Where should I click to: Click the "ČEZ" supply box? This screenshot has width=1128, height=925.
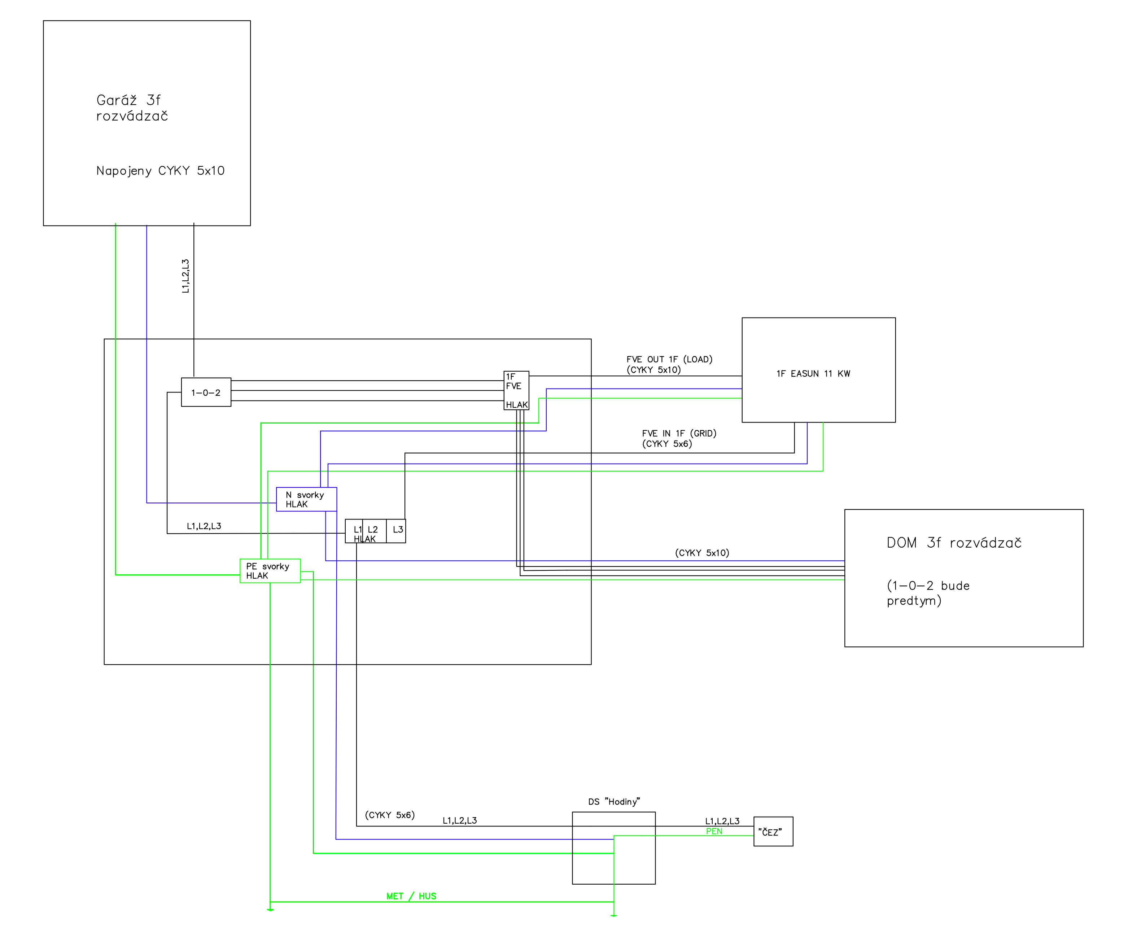tap(773, 832)
